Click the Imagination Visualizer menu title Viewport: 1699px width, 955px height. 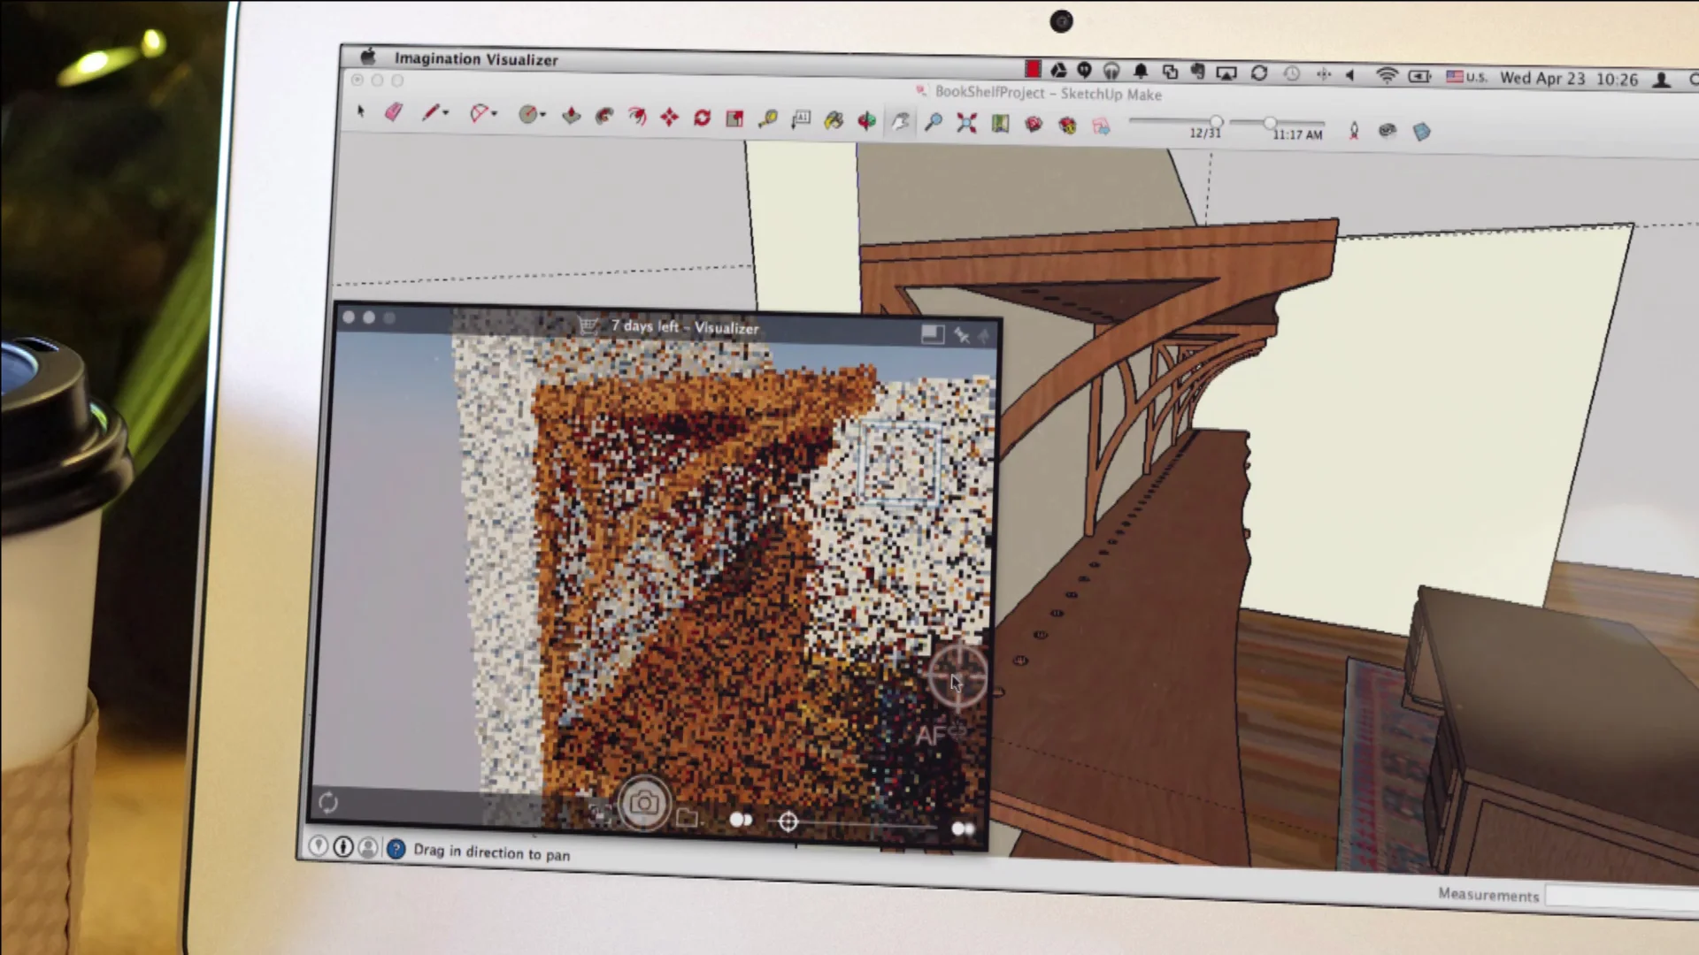[475, 59]
